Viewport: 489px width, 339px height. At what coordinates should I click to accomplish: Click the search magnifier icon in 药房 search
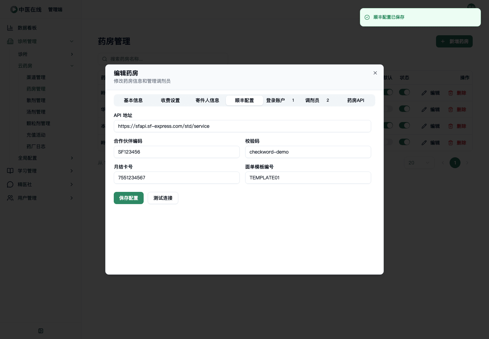pos(105,59)
